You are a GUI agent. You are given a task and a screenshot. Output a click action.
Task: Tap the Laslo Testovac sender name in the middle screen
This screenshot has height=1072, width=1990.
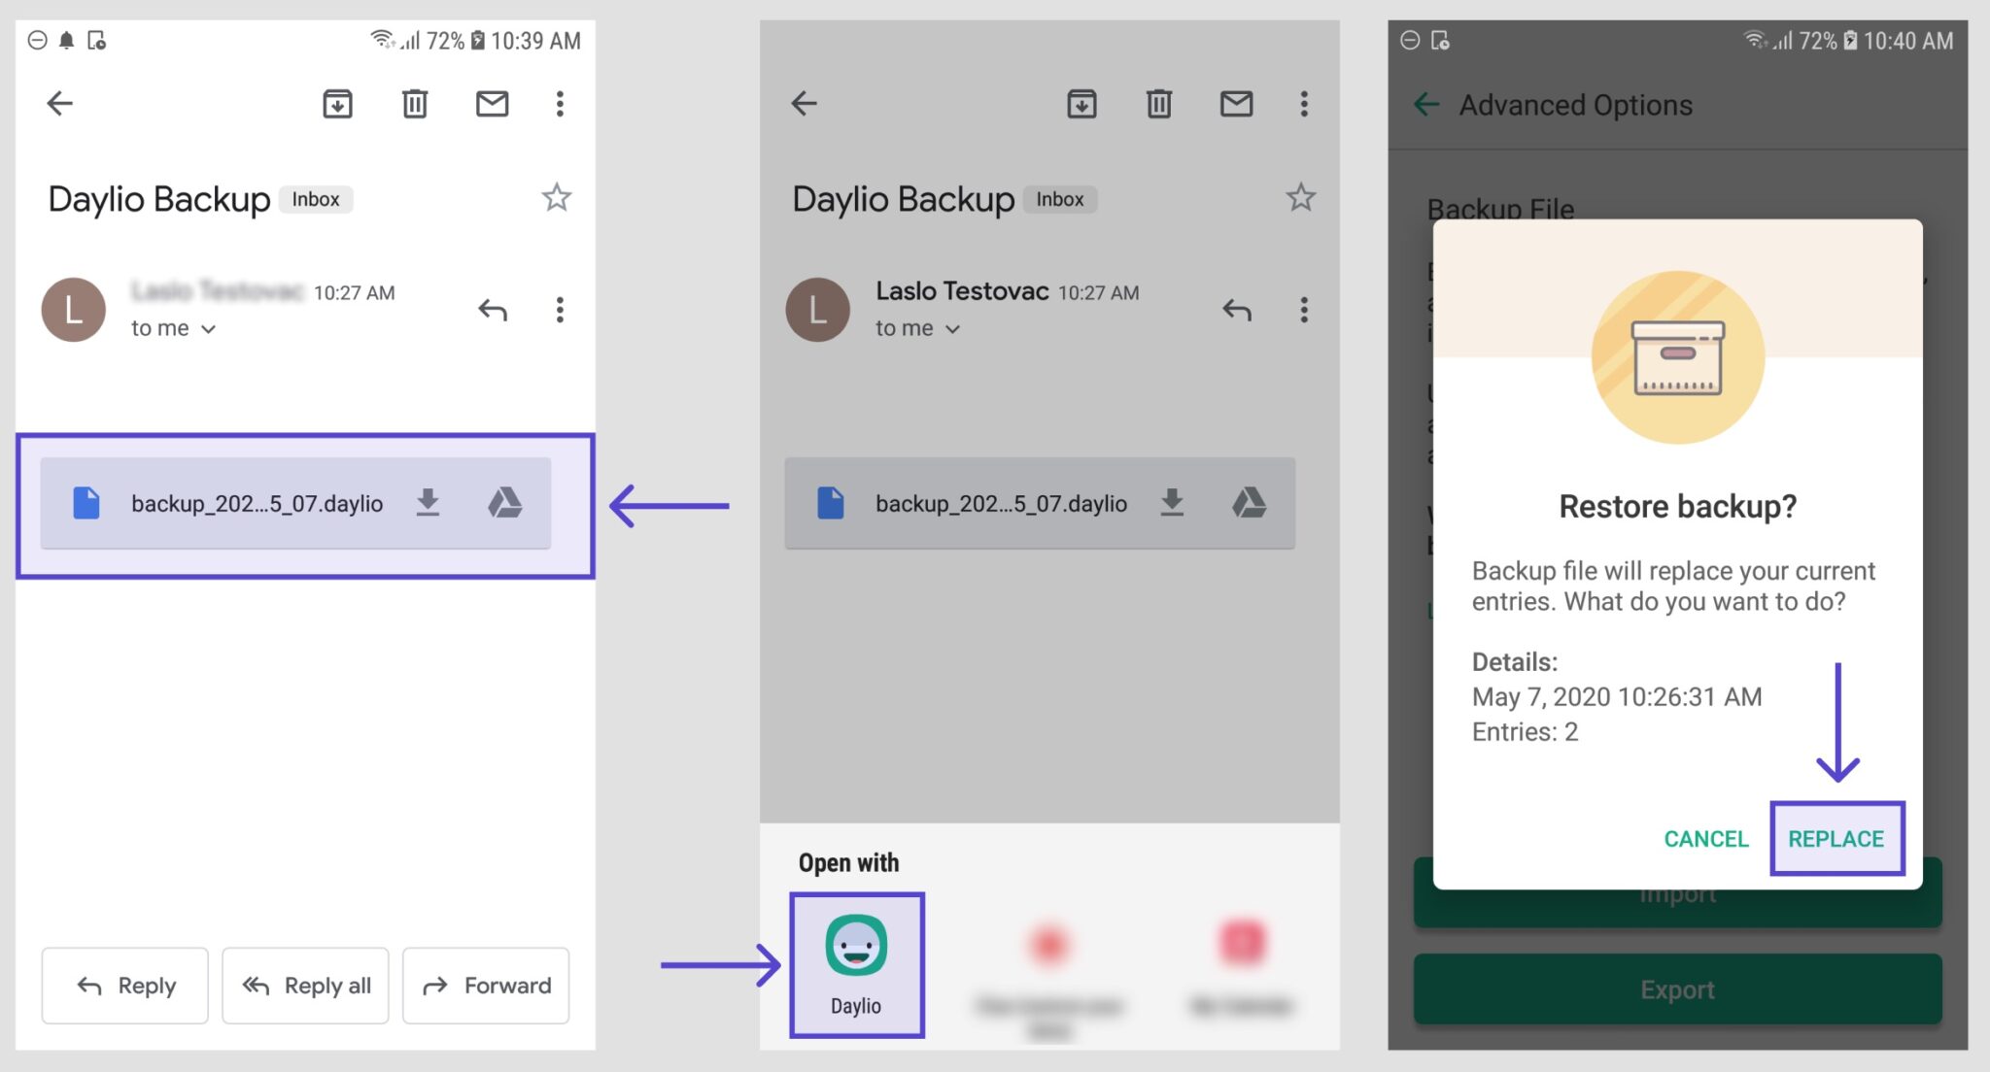click(x=962, y=290)
